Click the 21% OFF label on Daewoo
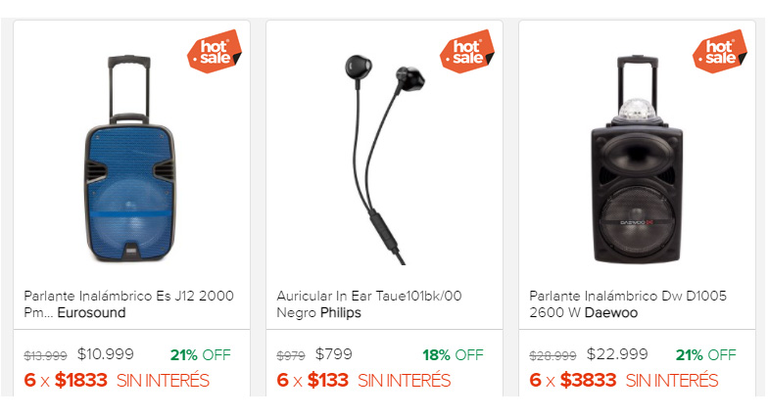This screenshot has width=769, height=416. (705, 354)
